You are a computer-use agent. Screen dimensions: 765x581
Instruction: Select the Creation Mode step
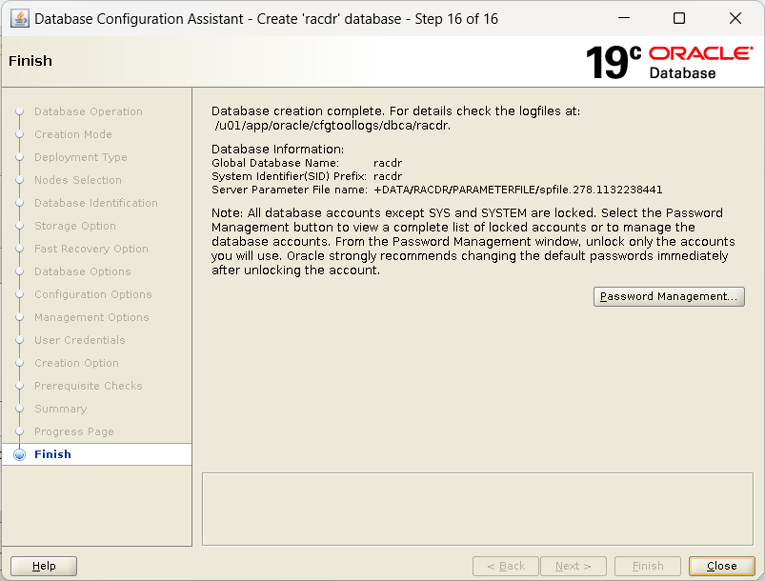coord(73,134)
